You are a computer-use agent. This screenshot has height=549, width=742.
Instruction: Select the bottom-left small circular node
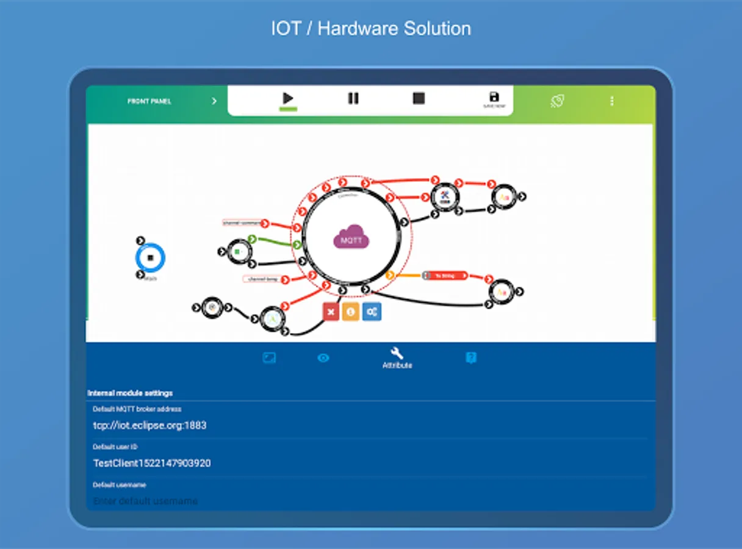point(212,307)
